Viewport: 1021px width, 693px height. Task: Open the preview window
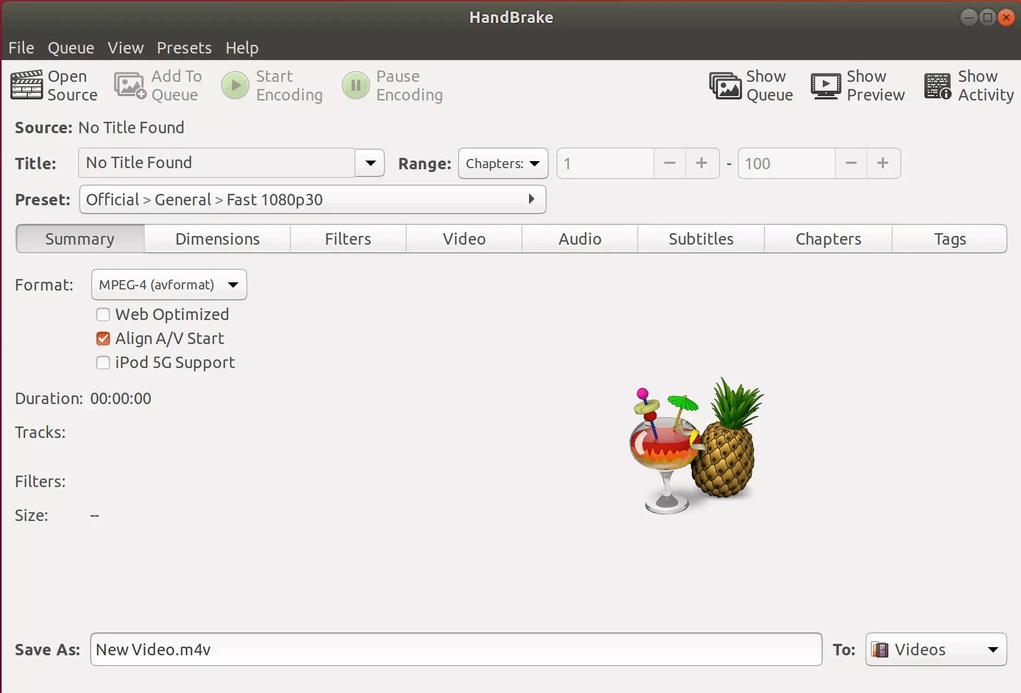click(x=856, y=85)
